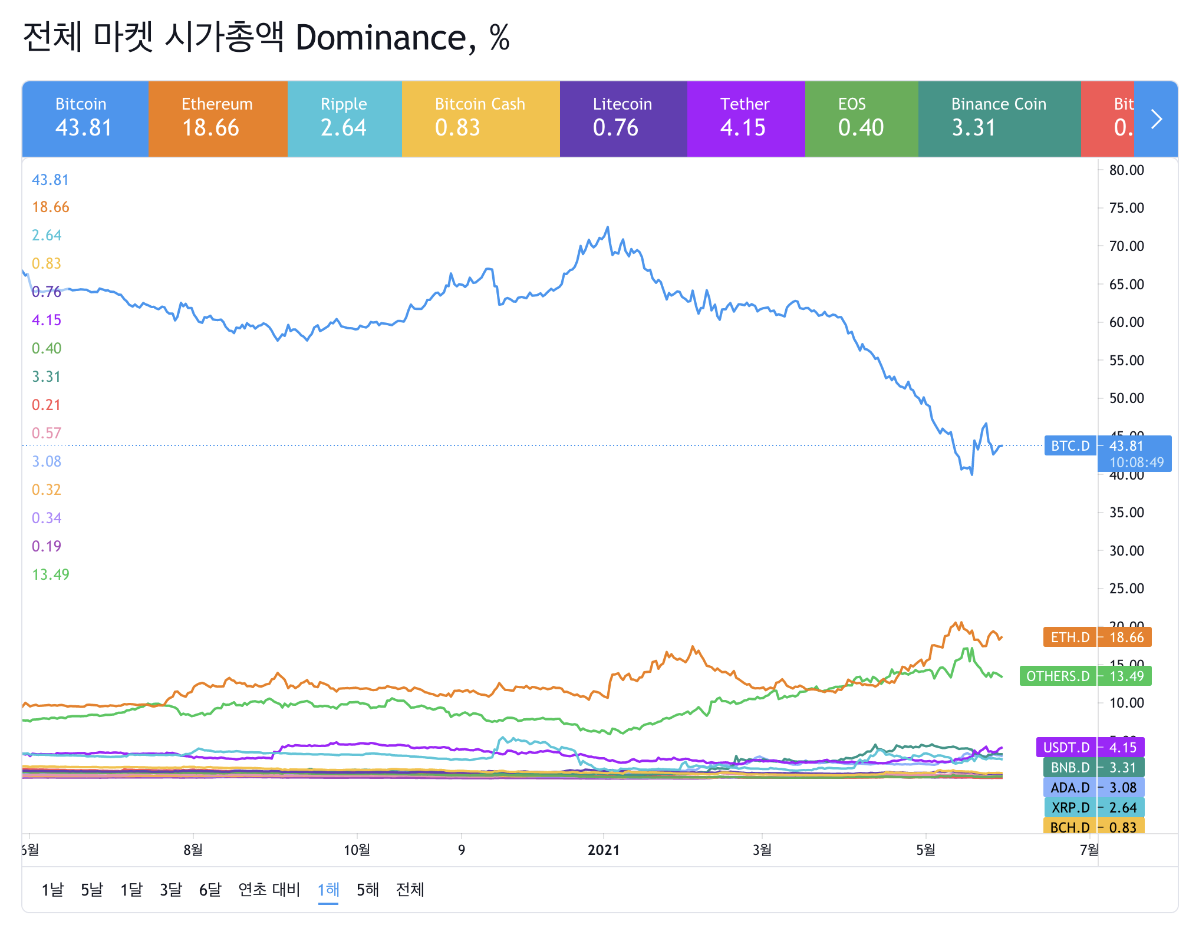Switch to 1날 time range
Screen dimensions: 1199x938
52,889
